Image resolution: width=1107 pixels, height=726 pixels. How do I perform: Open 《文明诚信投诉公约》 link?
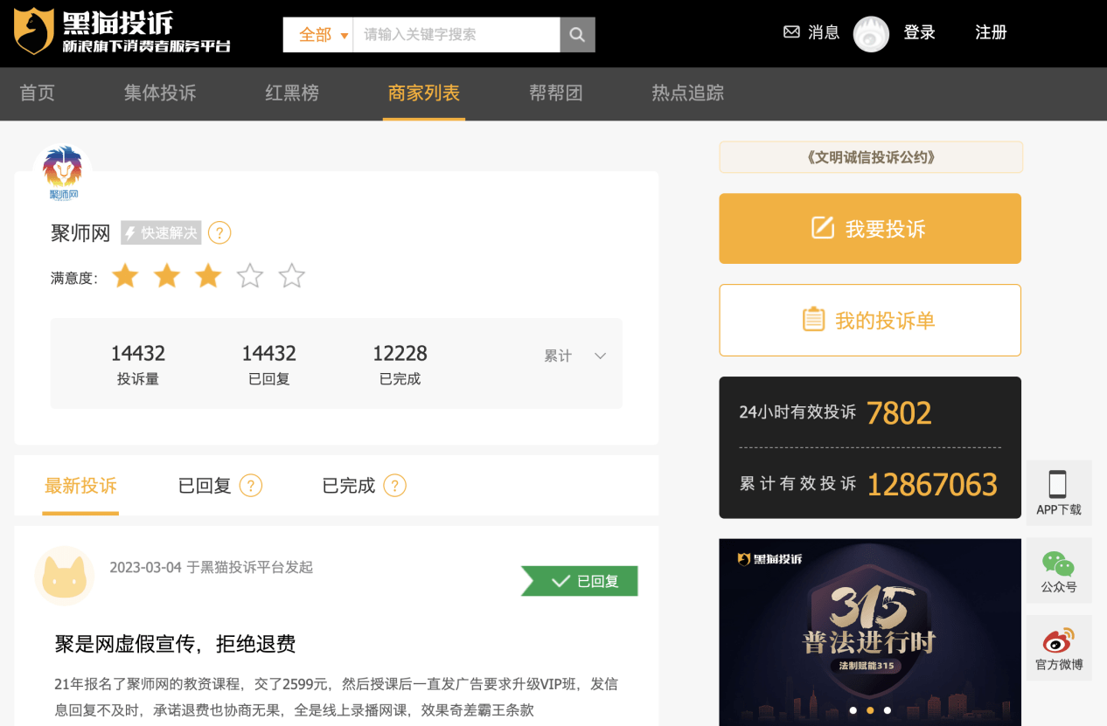tap(871, 157)
